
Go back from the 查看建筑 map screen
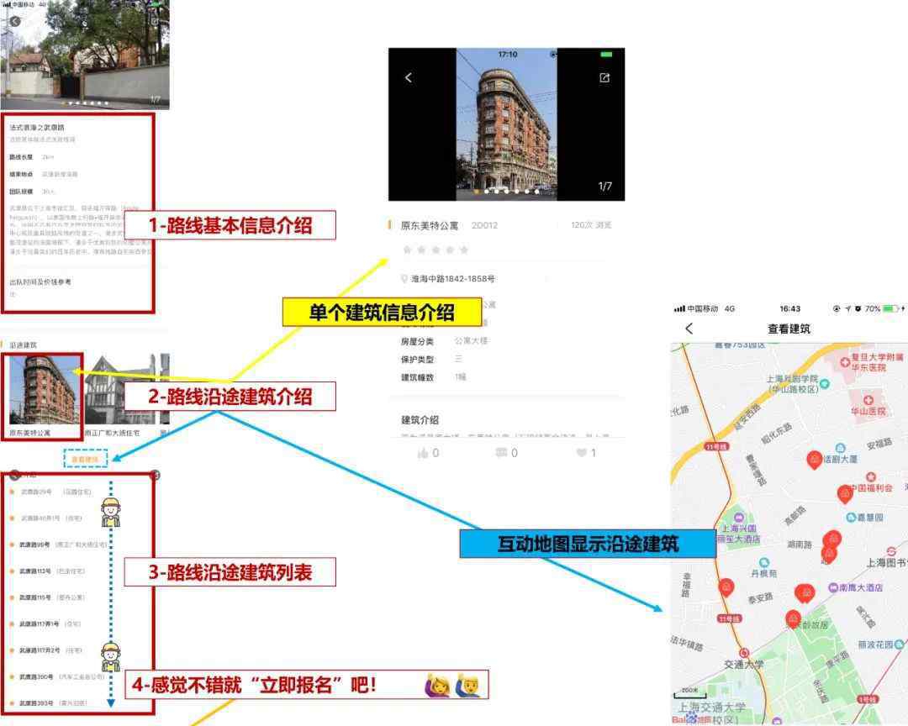coord(689,329)
